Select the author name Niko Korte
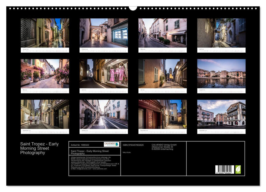The width and height of the screenshot is (266, 192). coord(127,153)
